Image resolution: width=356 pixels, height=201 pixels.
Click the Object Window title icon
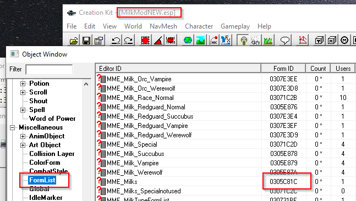(15, 54)
